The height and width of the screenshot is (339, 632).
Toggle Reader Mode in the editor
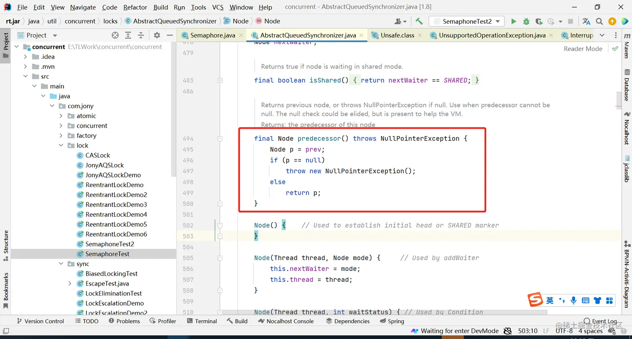583,49
